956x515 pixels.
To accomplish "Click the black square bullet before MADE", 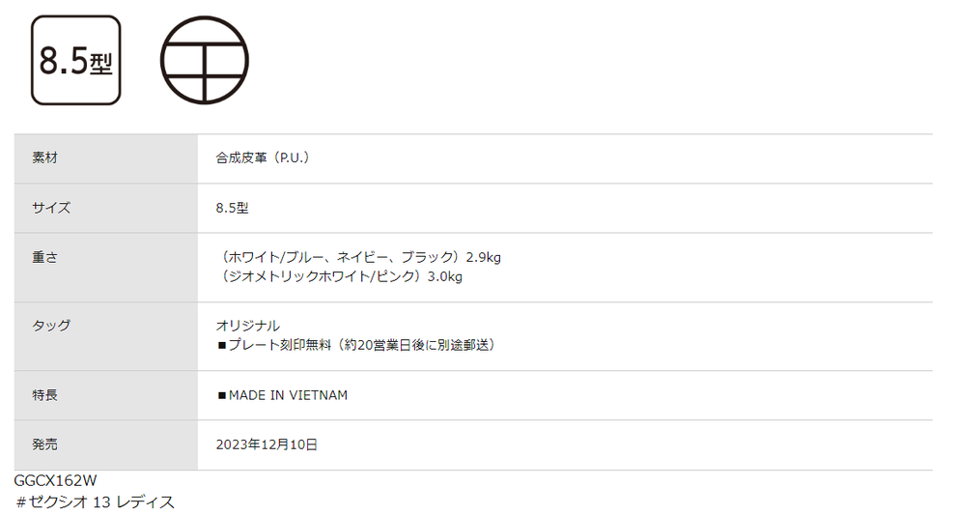I will pyautogui.click(x=222, y=396).
